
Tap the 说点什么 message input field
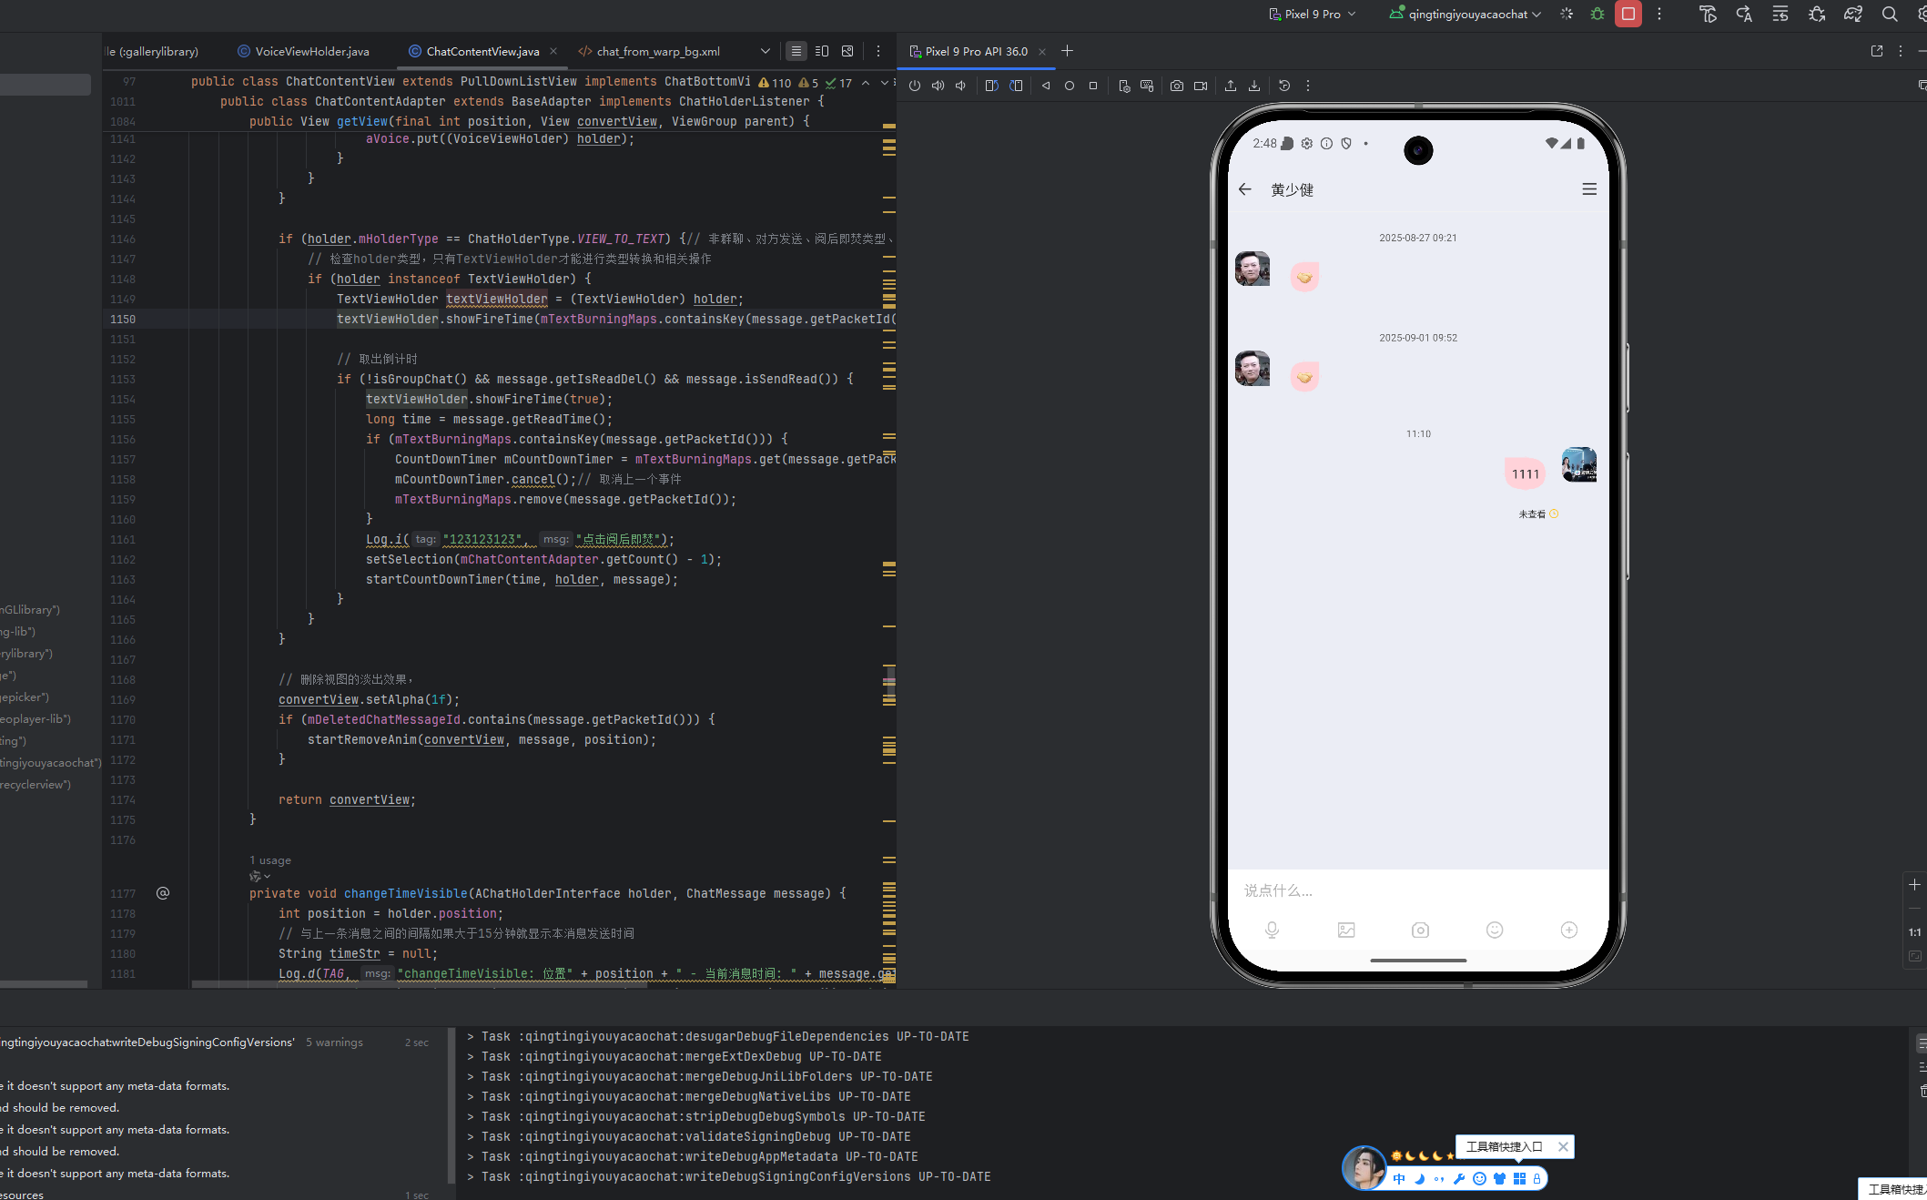click(1418, 890)
